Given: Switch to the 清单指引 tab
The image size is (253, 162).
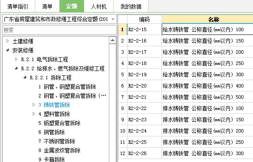Looking at the screenshot, I should [x=17, y=6].
